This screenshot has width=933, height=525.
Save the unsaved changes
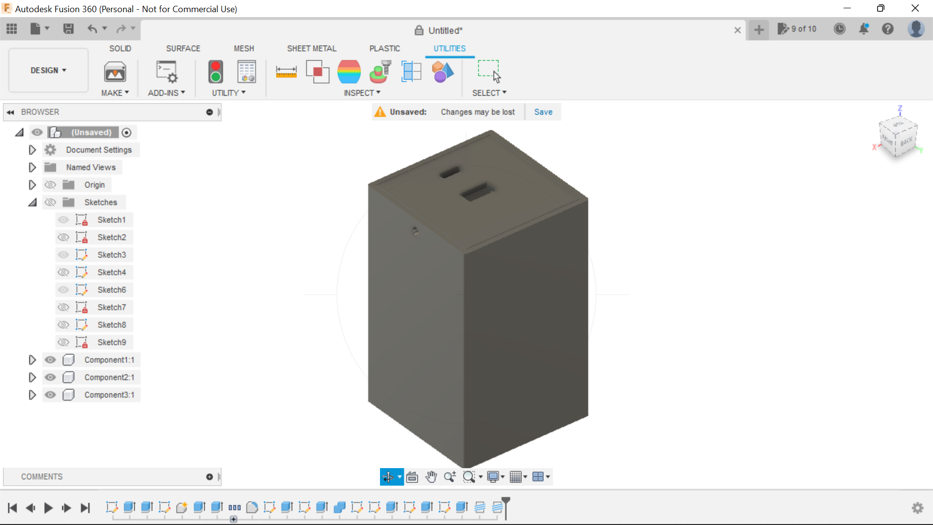click(x=543, y=112)
